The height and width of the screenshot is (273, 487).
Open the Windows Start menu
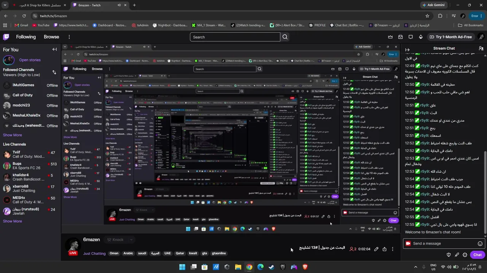[182, 267]
